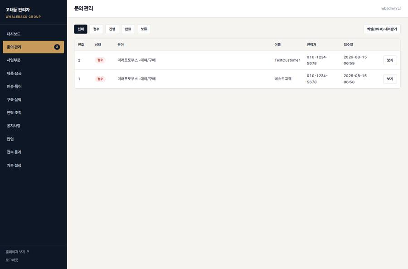Click 엑셀(CSV) 내려받기 button
The width and height of the screenshot is (408, 269).
(x=382, y=29)
